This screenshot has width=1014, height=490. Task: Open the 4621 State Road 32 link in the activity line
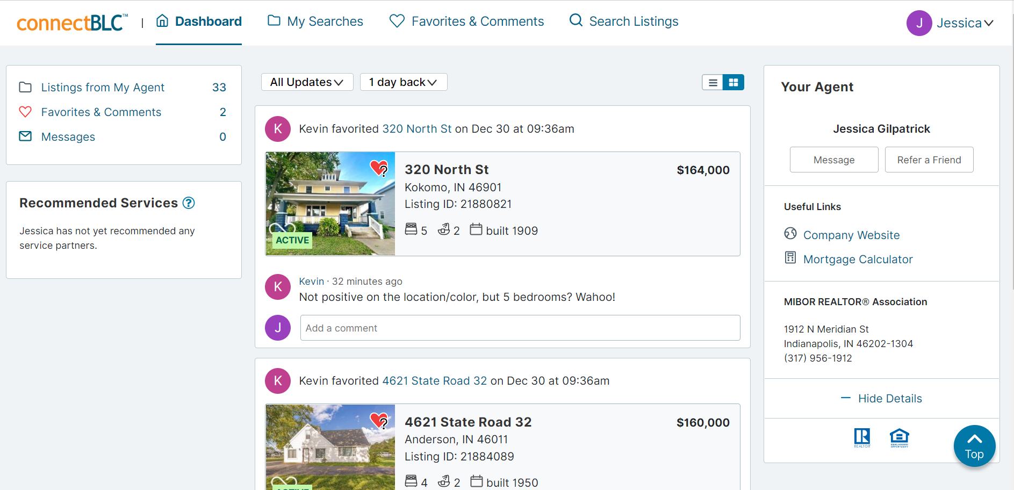point(435,381)
